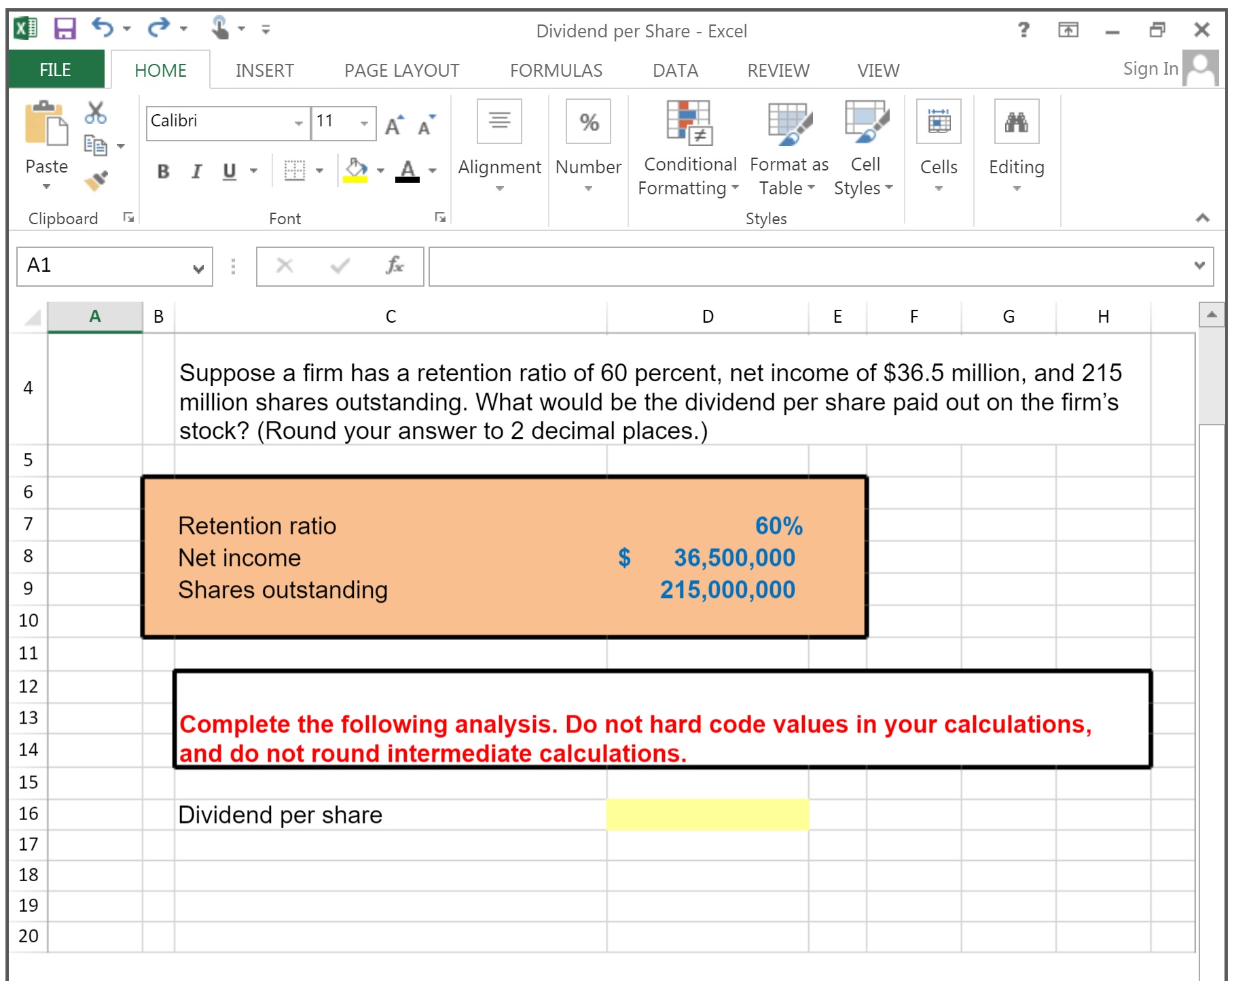Screen dimensions: 1251x996
Task: Open the font size dropdown
Action: click(x=365, y=123)
